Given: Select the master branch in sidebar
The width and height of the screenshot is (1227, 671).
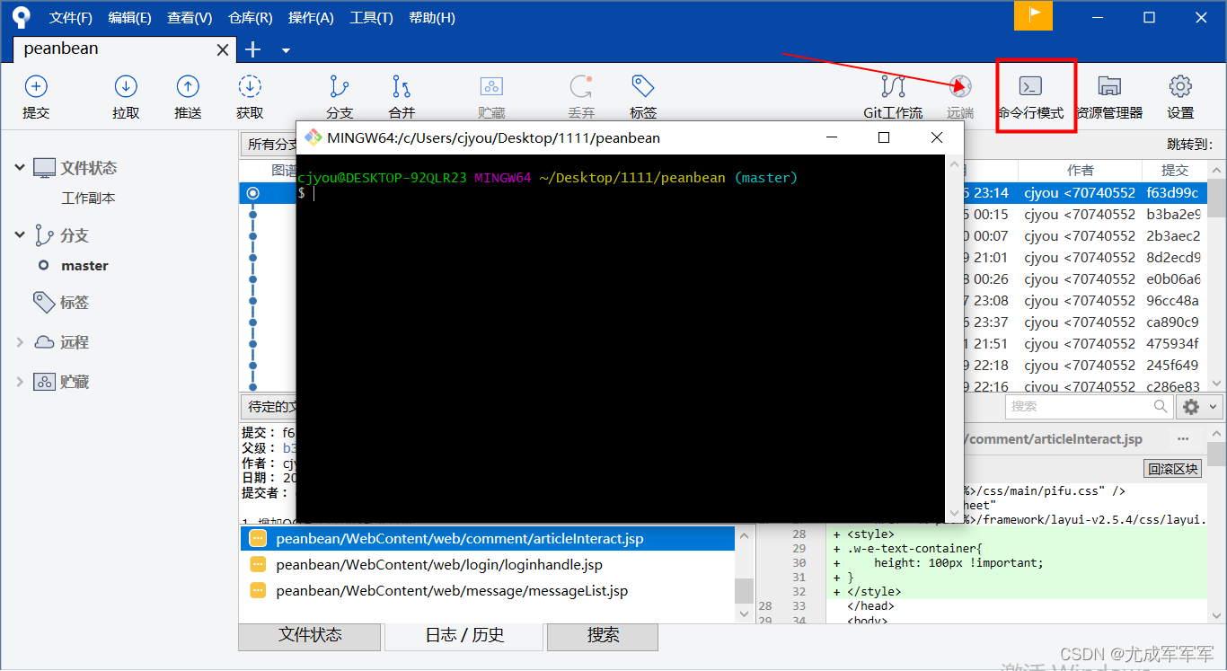Looking at the screenshot, I should (x=84, y=266).
